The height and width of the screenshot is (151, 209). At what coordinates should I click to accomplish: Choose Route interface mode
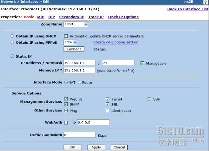pyautogui.click(x=79, y=82)
